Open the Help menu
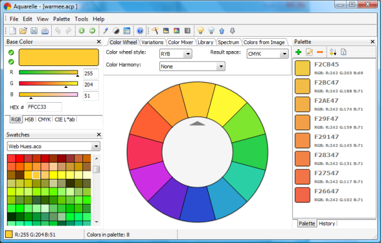 99,19
